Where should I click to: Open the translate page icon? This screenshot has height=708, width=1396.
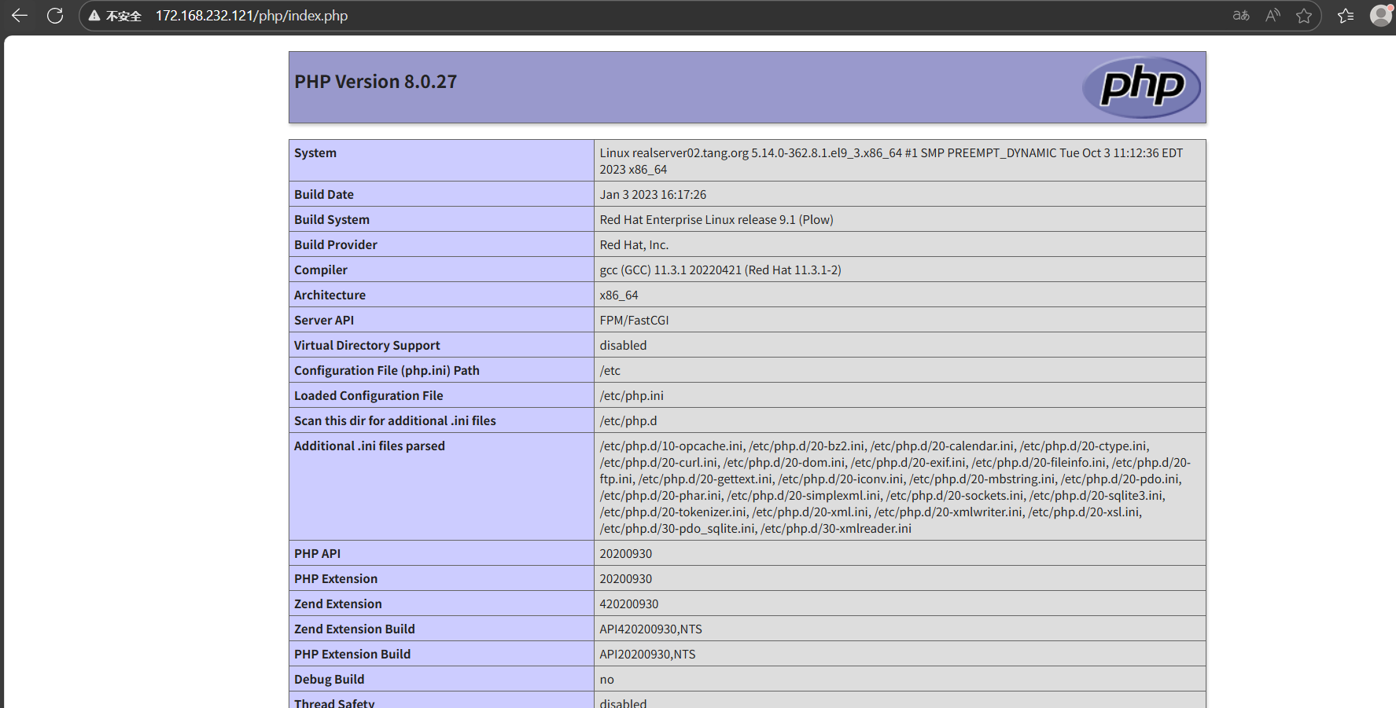1241,16
